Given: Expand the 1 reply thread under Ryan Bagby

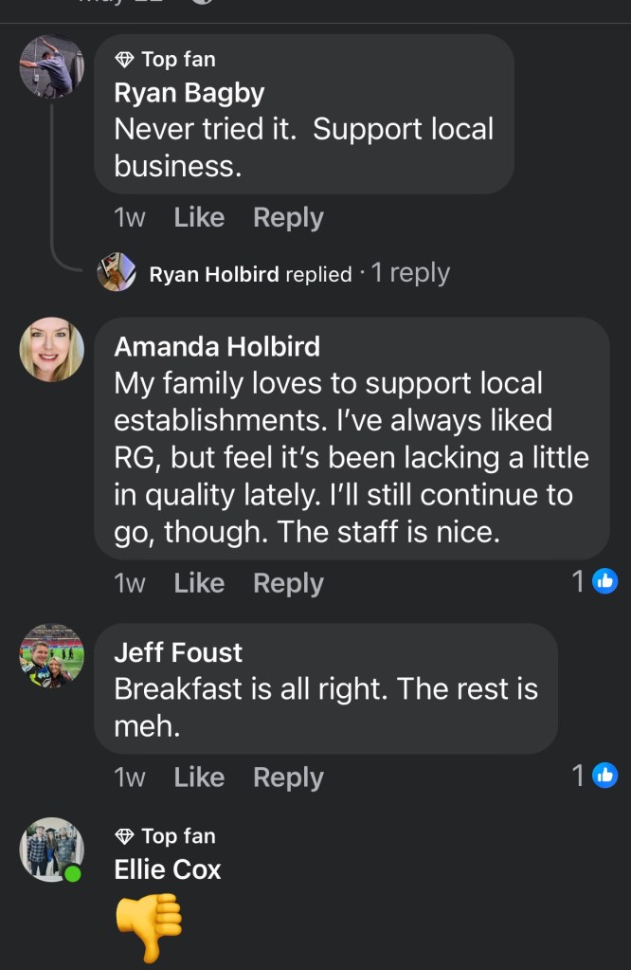Looking at the screenshot, I should [x=410, y=273].
